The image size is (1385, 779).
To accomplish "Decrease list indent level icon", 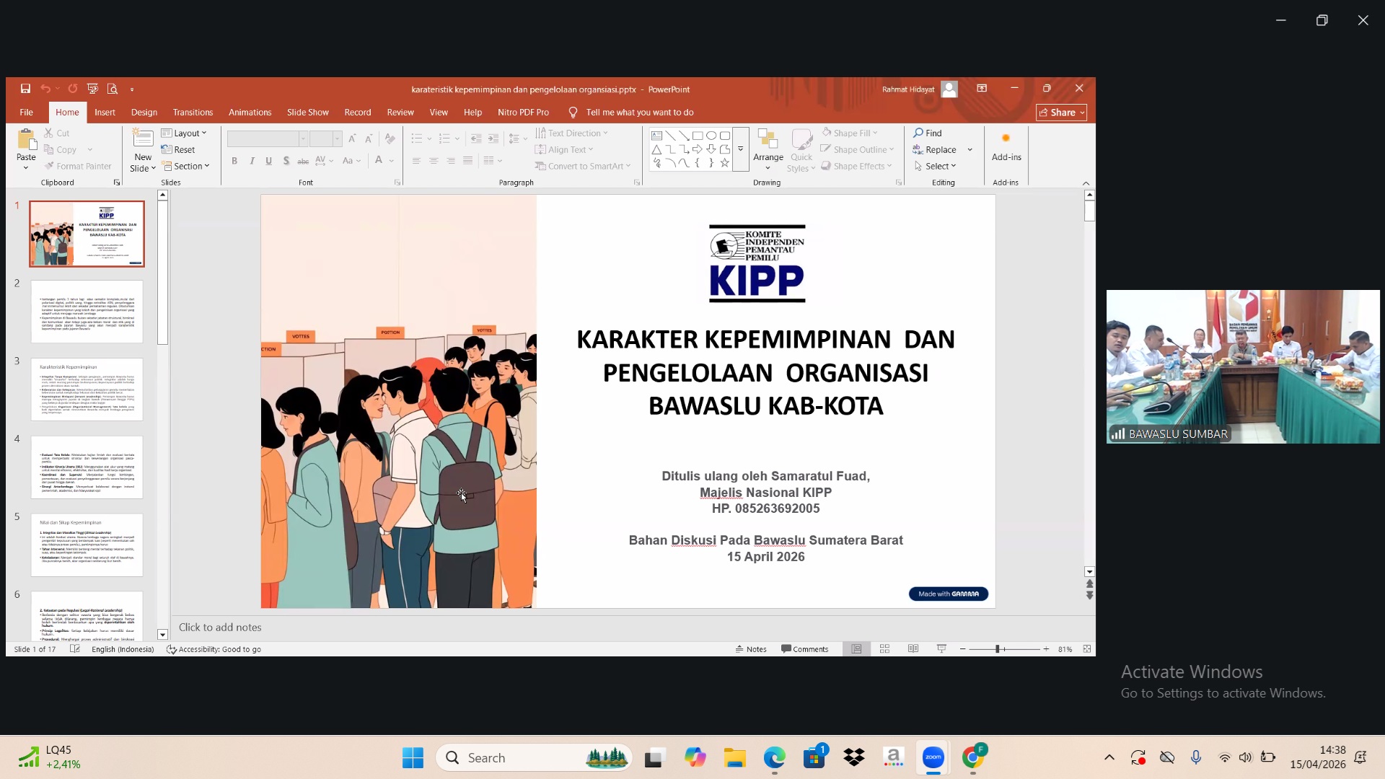I will pos(476,138).
